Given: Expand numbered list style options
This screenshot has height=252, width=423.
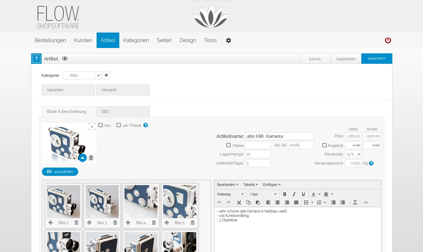Looking at the screenshot, I should (325, 202).
